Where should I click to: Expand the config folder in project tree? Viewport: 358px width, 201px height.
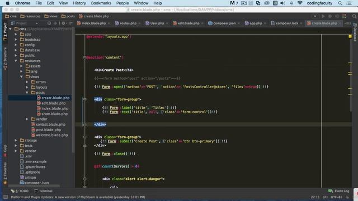tap(16, 45)
